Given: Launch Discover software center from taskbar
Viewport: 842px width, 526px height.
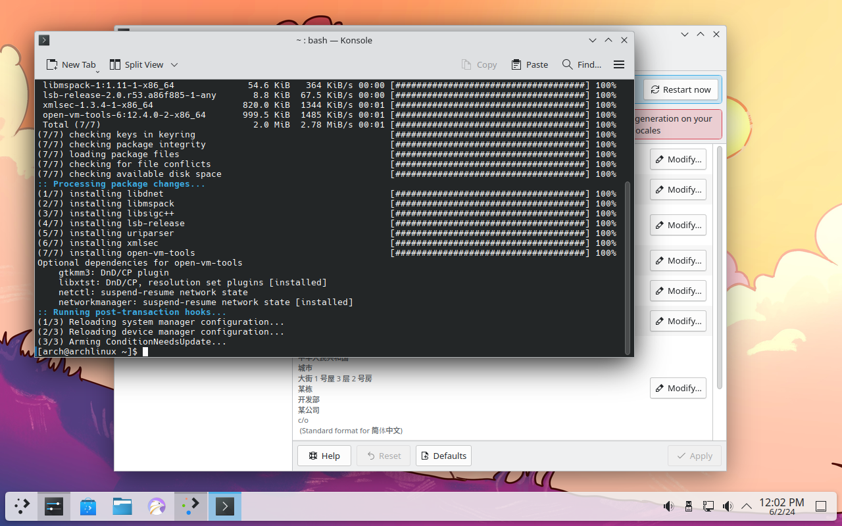Looking at the screenshot, I should pos(88,506).
